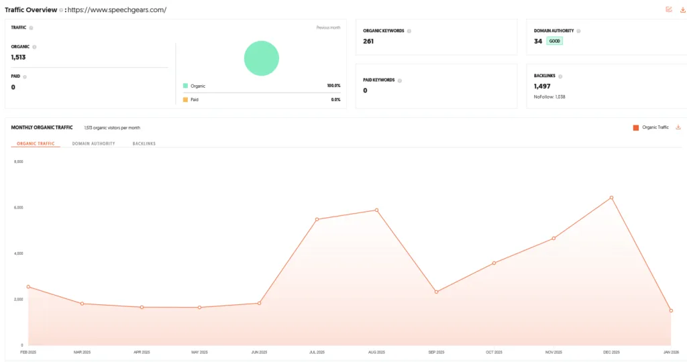Screen dimensions: 687x362
Task: Click the JUL 2025 data point
Action: [317, 219]
